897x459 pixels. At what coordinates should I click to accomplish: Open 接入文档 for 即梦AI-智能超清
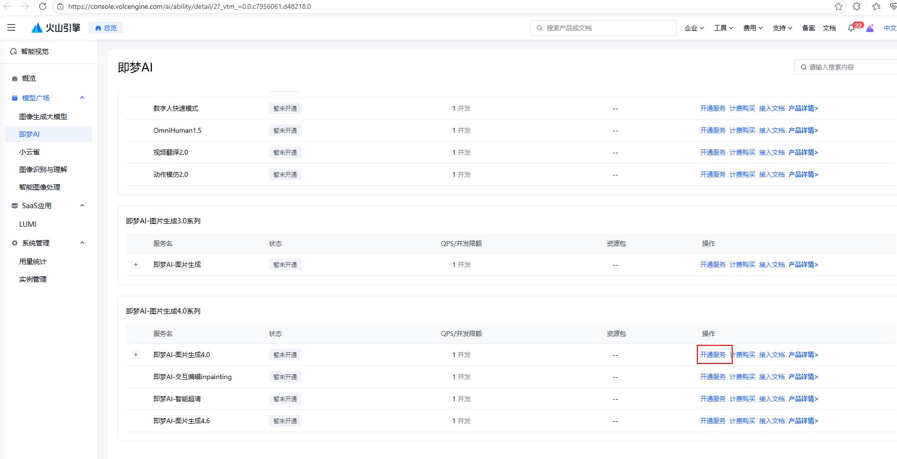pyautogui.click(x=771, y=399)
